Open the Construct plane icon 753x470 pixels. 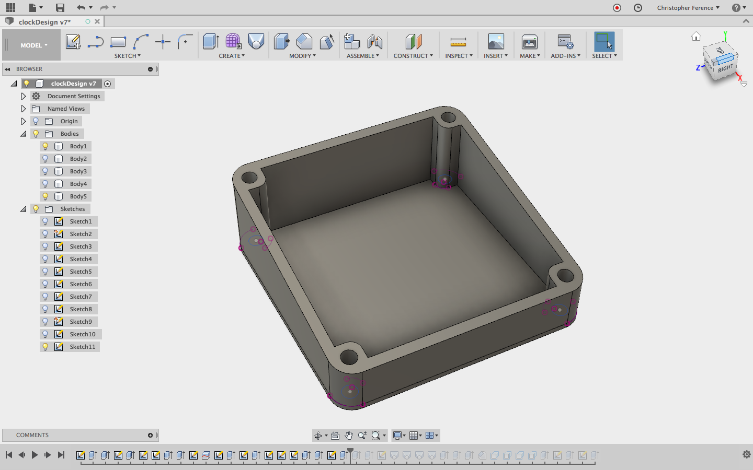coord(413,42)
